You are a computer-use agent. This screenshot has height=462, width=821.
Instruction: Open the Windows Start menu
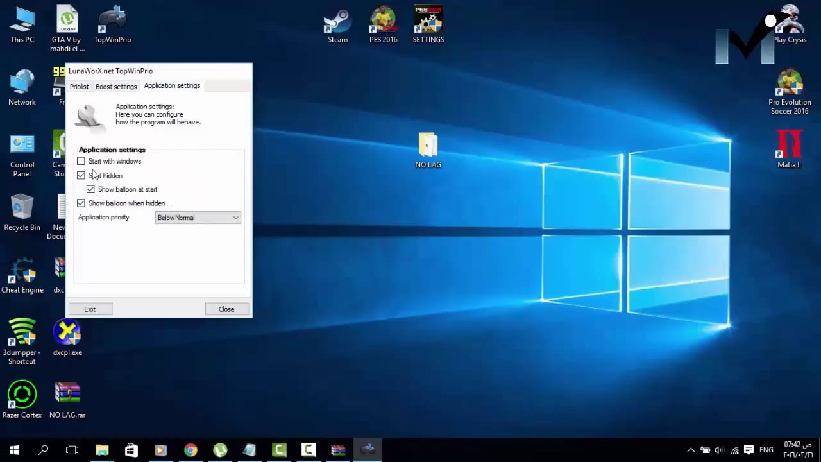[14, 450]
